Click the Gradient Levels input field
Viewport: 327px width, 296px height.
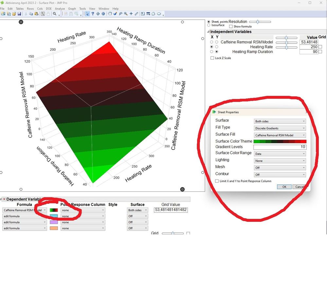pos(280,147)
